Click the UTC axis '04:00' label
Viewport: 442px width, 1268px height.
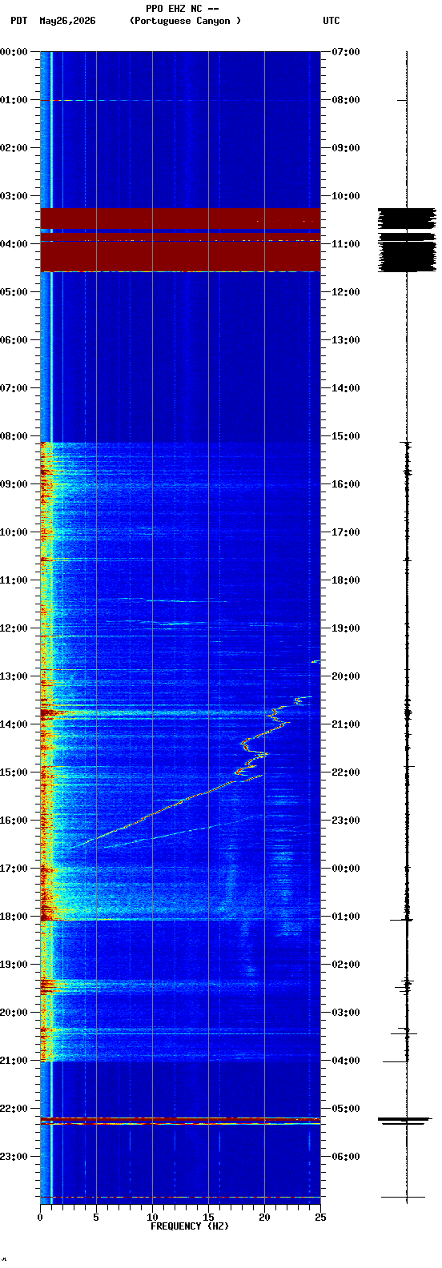pos(346,1061)
